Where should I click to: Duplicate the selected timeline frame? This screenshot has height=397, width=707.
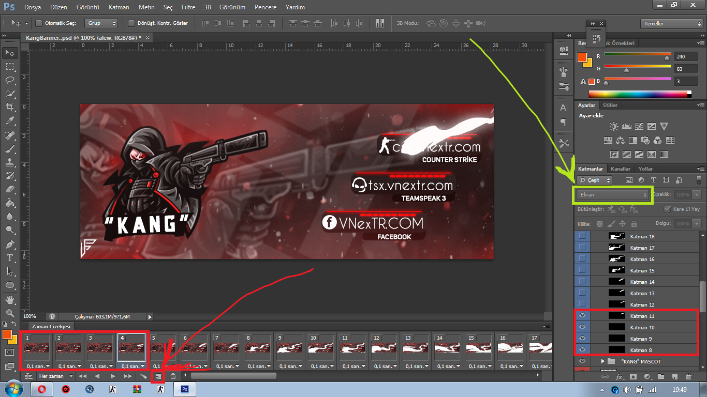point(158,376)
